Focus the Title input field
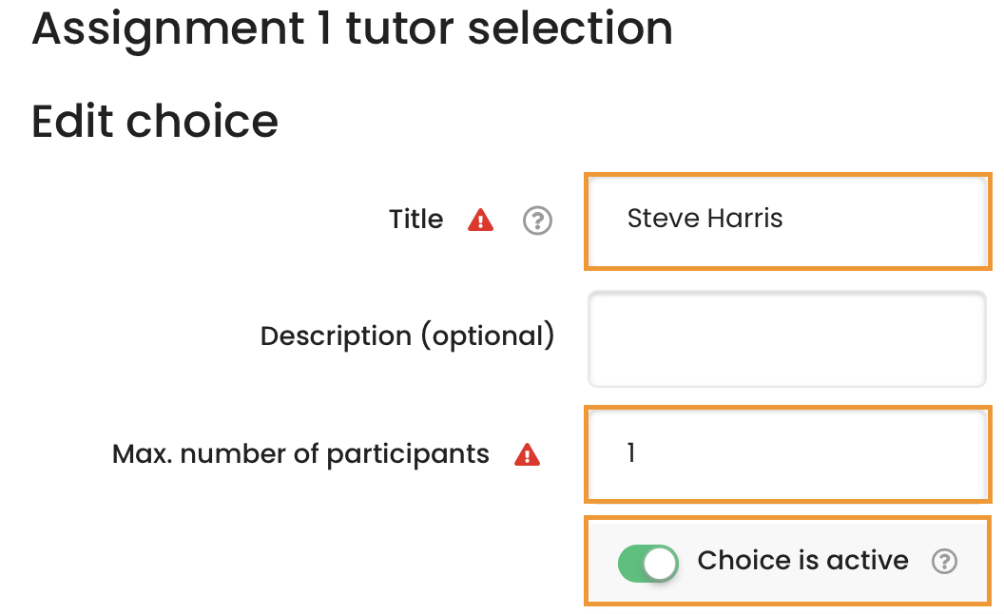Image resolution: width=1004 pixels, height=614 pixels. (787, 221)
